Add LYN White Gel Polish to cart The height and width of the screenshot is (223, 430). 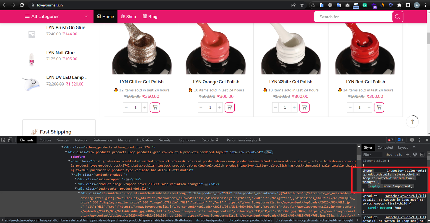coord(304,107)
